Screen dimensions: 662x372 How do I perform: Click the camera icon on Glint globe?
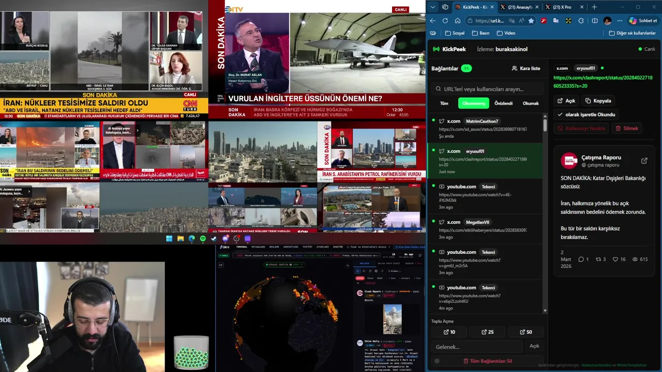click(x=220, y=265)
